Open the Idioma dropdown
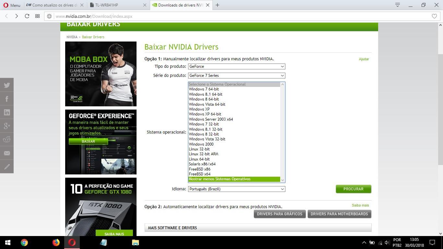 point(236,189)
